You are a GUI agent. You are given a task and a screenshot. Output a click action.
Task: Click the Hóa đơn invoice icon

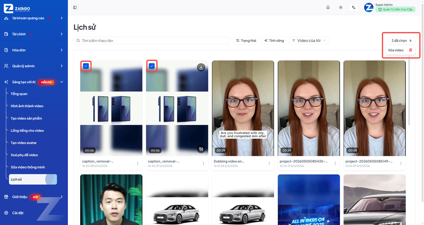6,50
